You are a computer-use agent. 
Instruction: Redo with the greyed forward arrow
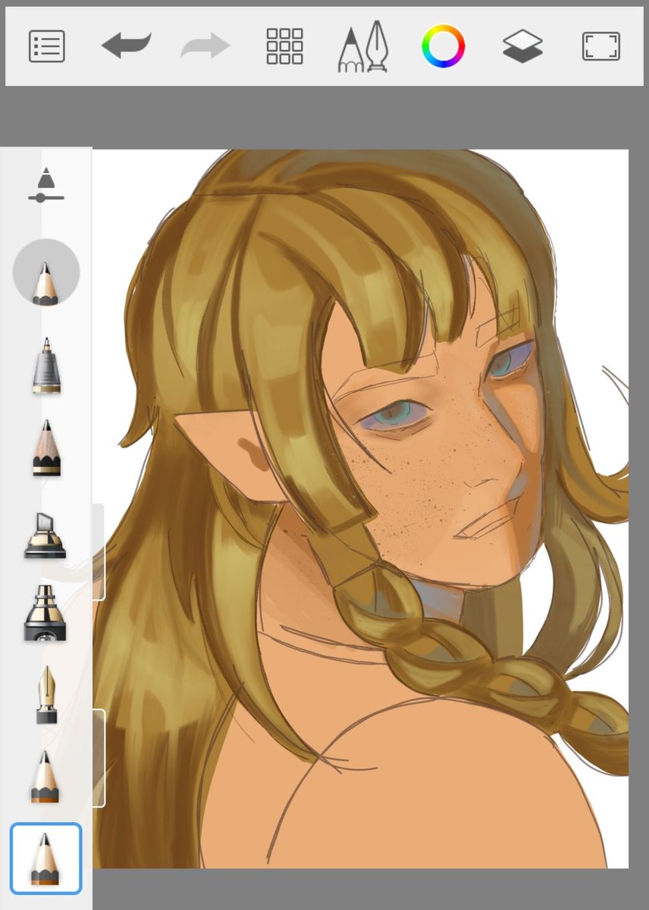(205, 45)
